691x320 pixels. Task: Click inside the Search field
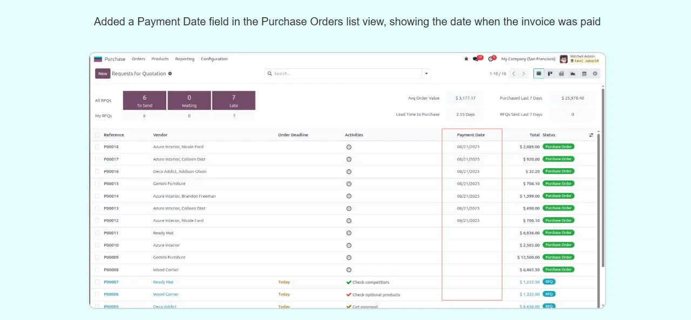coord(345,74)
